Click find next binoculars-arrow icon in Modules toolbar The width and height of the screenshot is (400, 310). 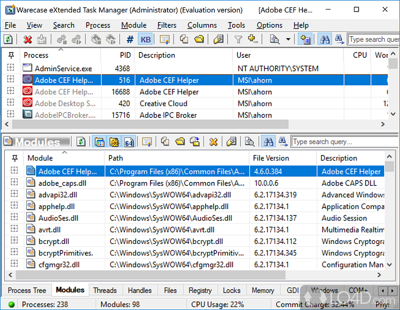coord(283,141)
